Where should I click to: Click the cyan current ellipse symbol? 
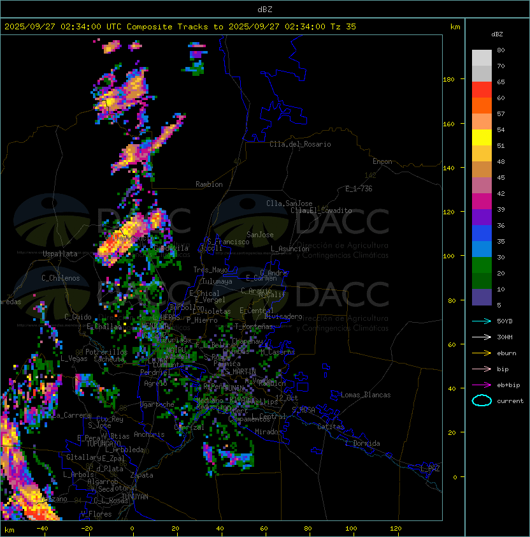pos(482,401)
